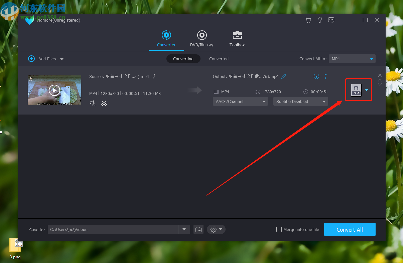Expand the Save to path dropdown

[x=184, y=229]
